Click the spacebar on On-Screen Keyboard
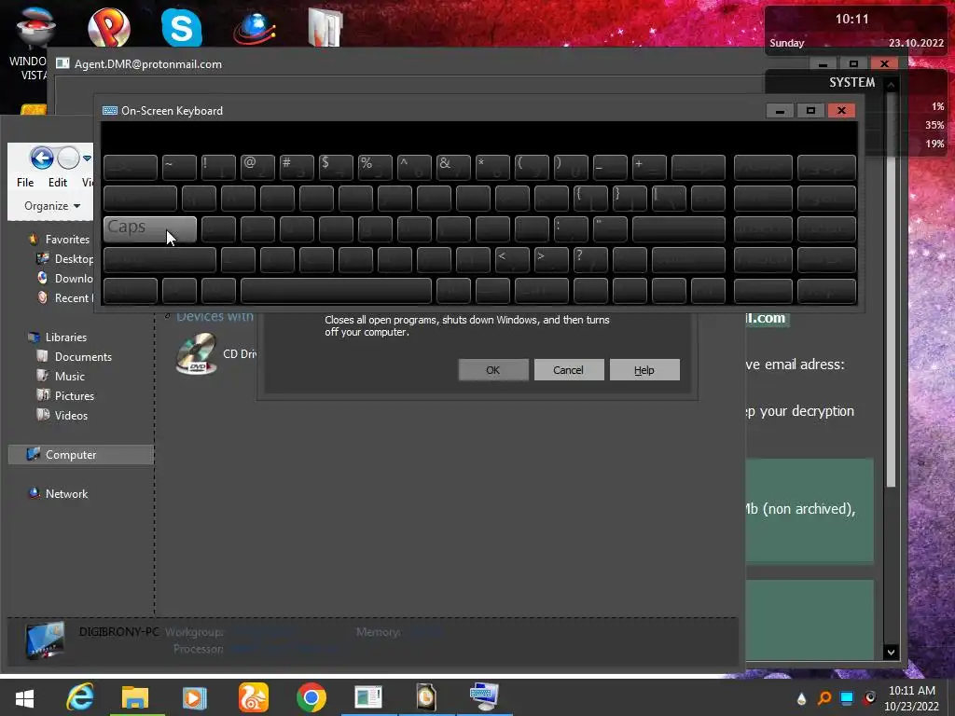 336,291
